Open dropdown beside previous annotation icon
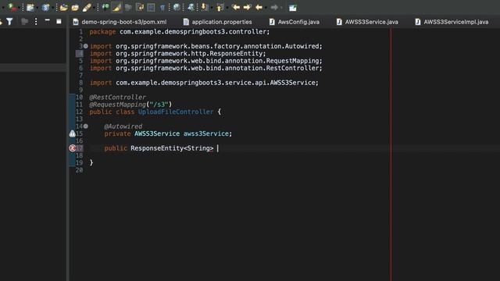Screen dimensions: 500x281 pos(227,8)
